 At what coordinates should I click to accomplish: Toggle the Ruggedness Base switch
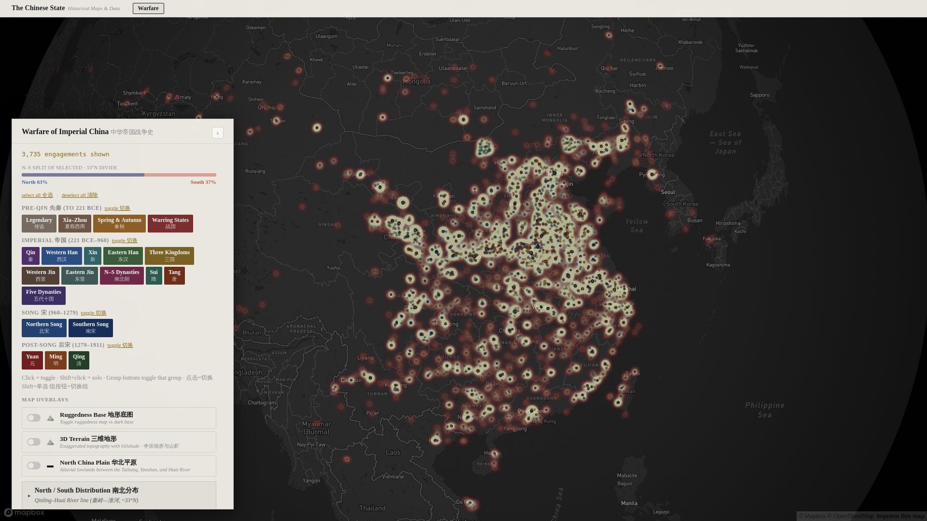coord(34,418)
